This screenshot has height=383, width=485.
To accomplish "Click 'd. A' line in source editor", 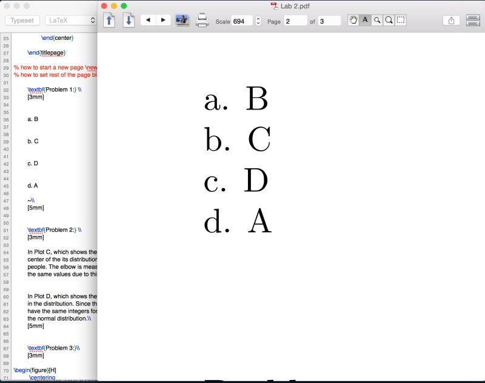I will (33, 186).
